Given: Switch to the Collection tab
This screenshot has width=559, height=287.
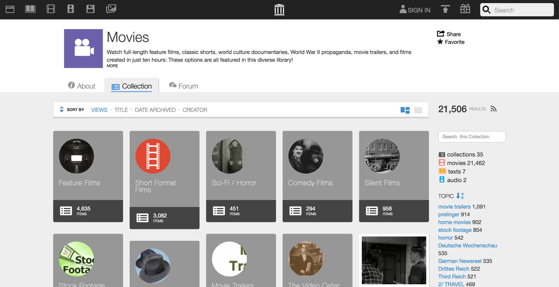Looking at the screenshot, I should (132, 86).
